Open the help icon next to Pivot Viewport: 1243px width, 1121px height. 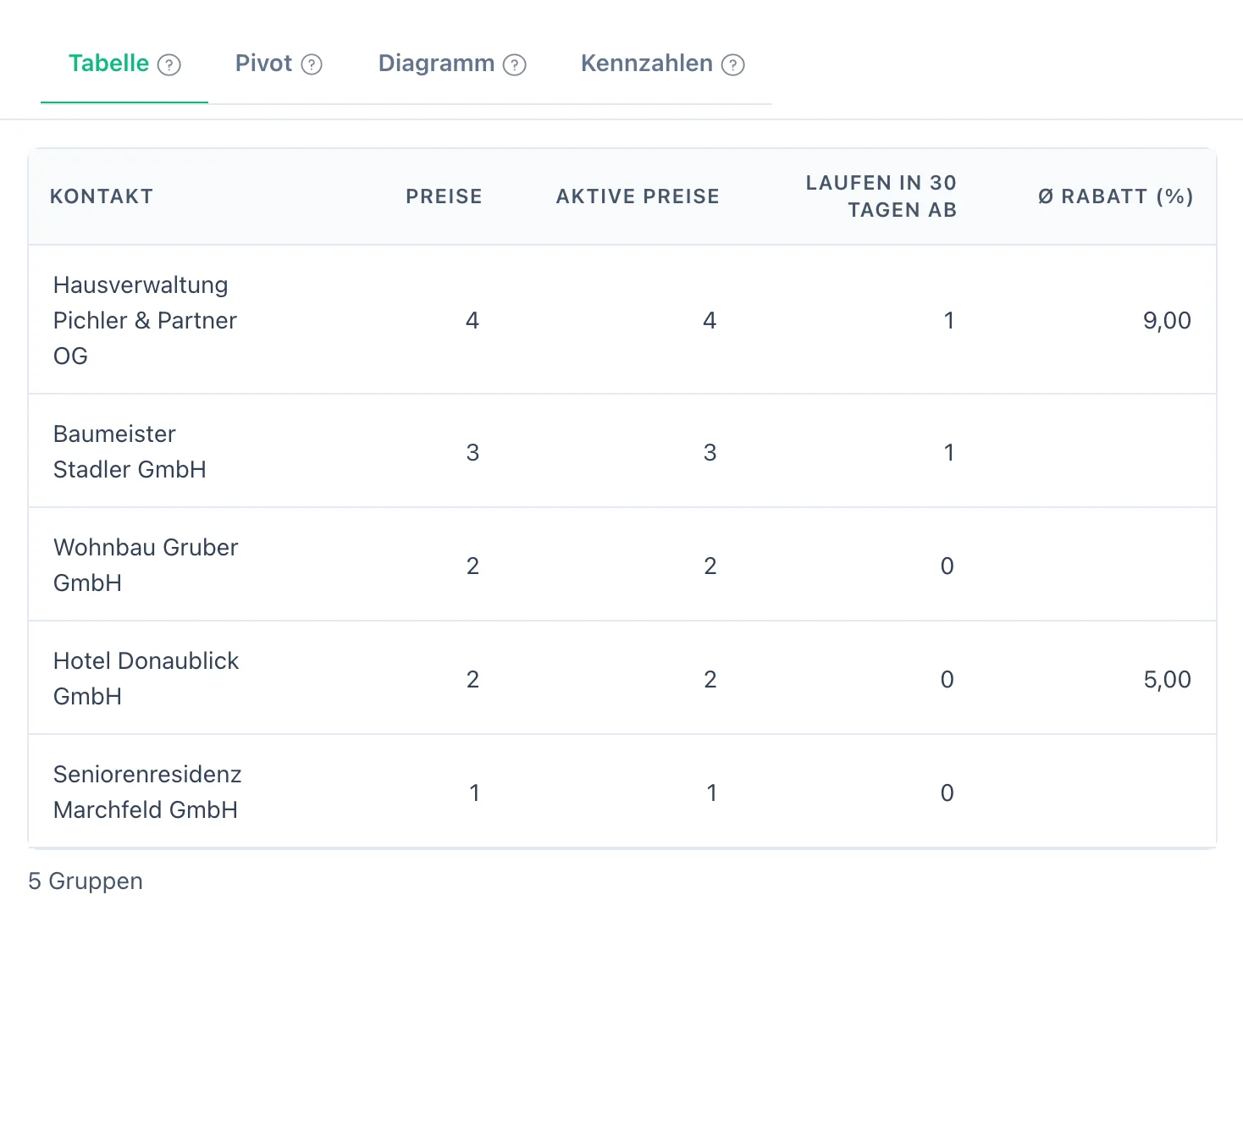point(312,64)
